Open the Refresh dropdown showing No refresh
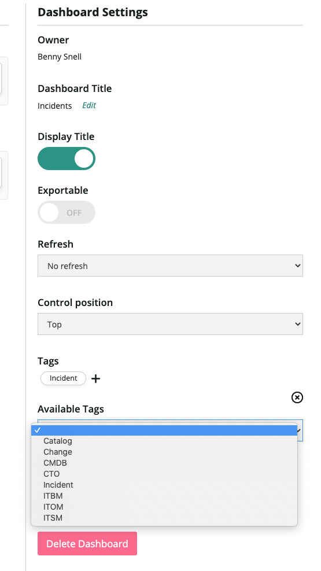Image resolution: width=321 pixels, height=571 pixels. pos(170,266)
